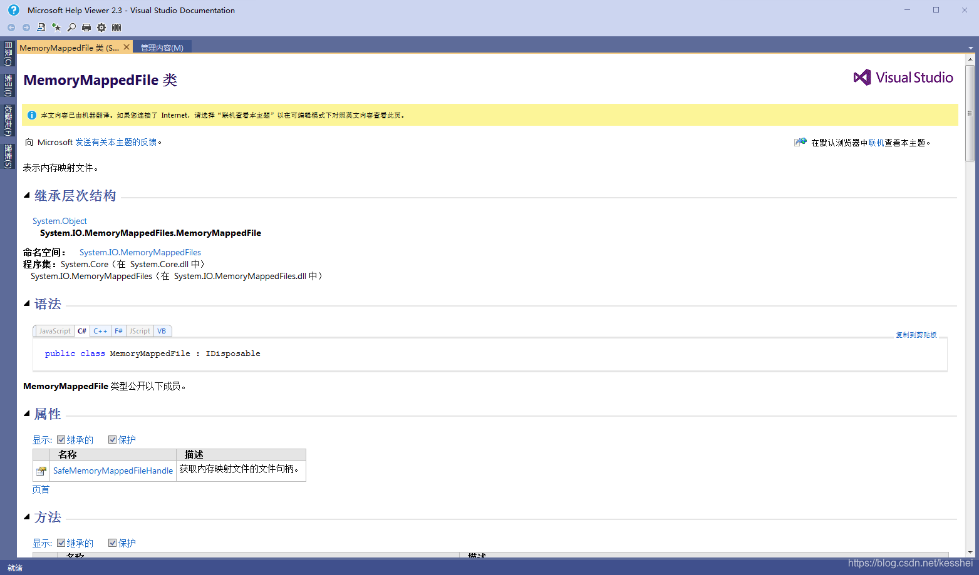Open the 发送有关本主题的反馈 link

click(x=116, y=143)
